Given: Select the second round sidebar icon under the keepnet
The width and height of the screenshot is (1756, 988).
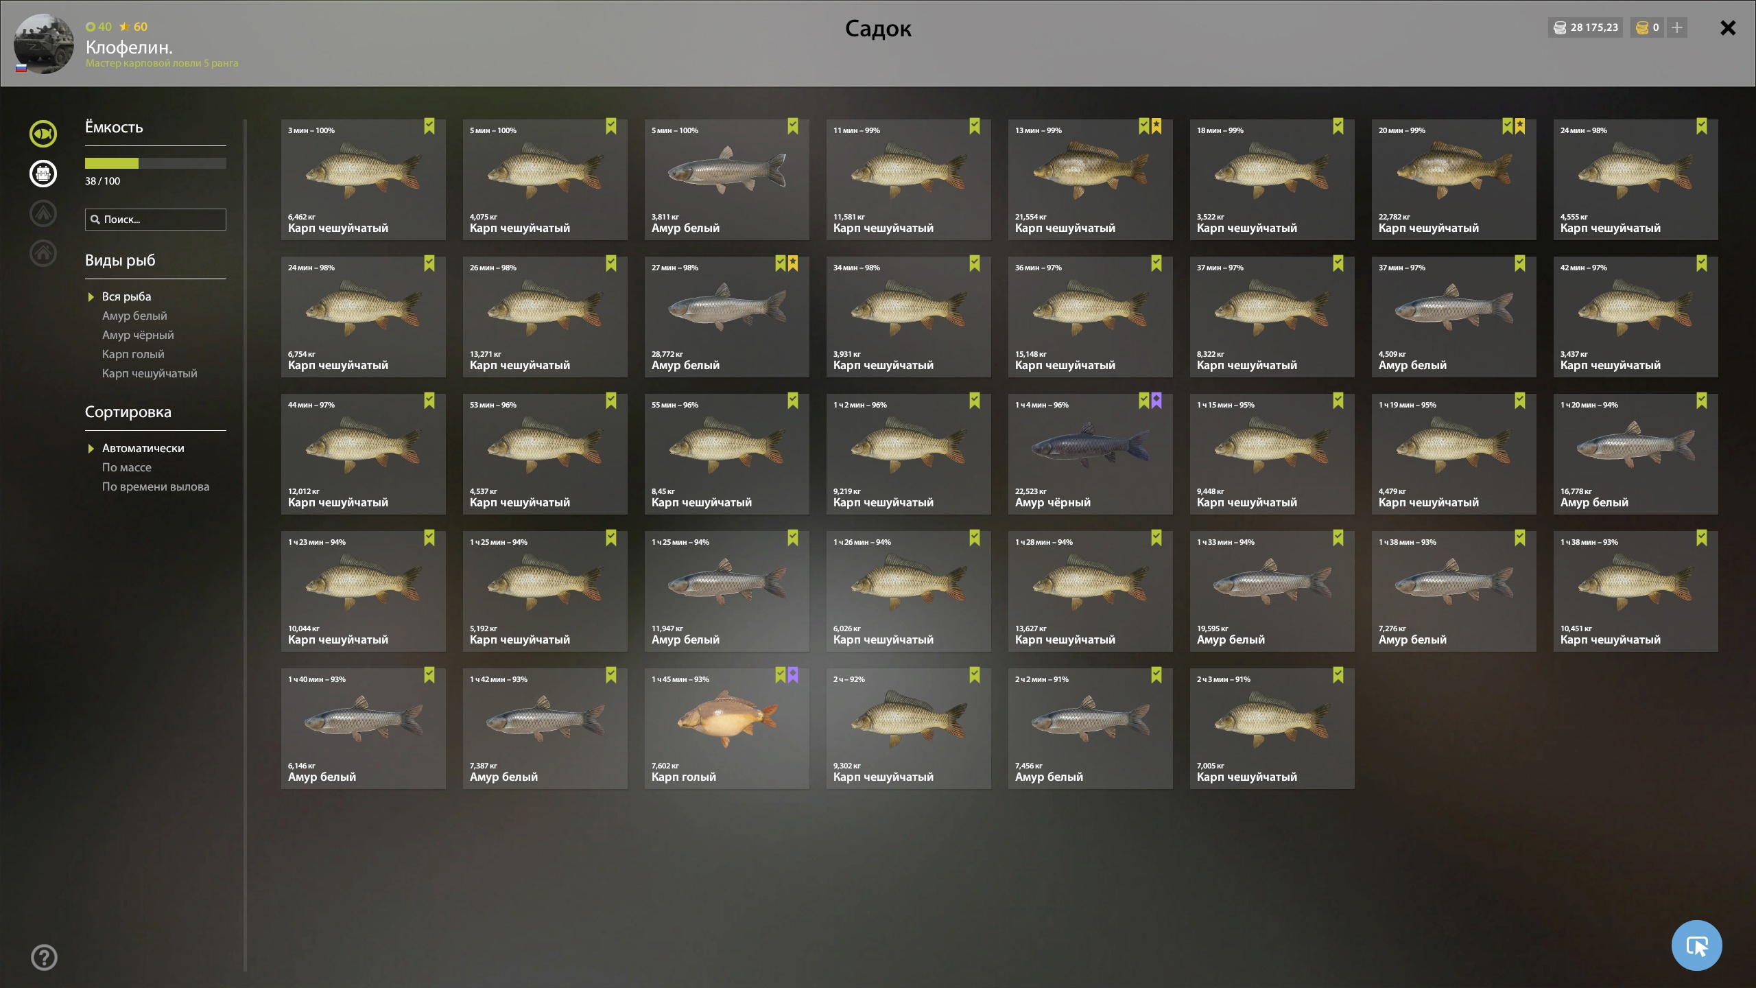Looking at the screenshot, I should [x=43, y=174].
